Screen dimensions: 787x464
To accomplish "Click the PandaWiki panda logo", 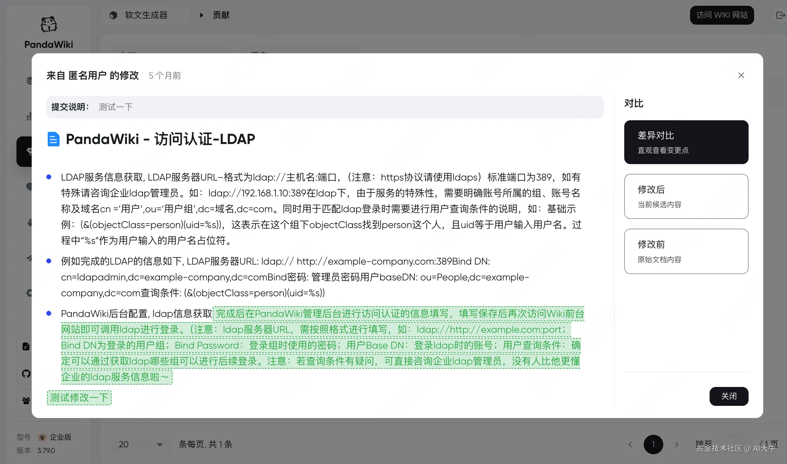I will (x=48, y=25).
